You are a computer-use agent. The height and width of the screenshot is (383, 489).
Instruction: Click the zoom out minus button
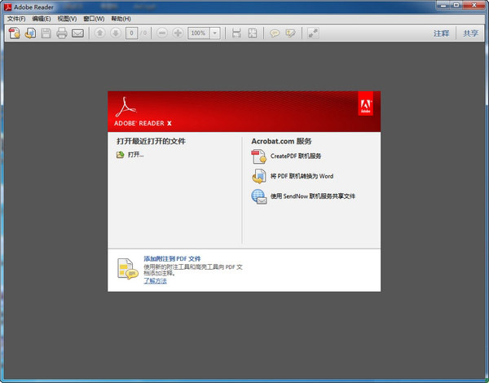[161, 33]
